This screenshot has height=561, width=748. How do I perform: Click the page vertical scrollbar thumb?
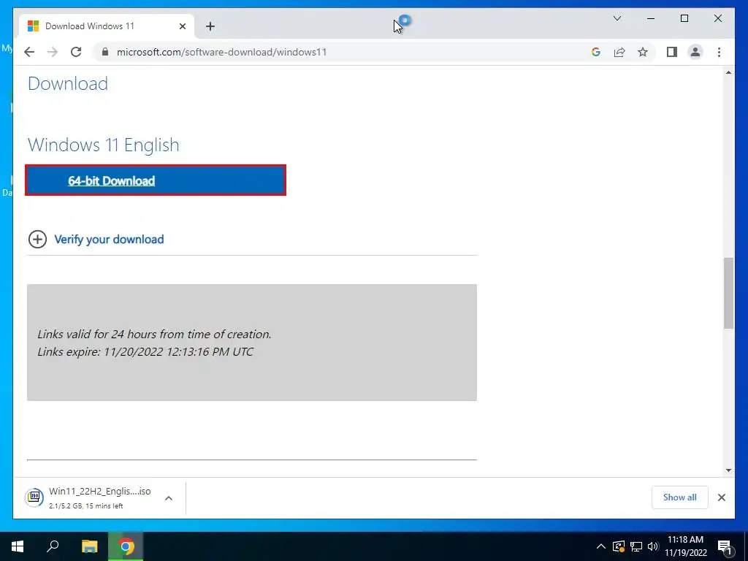point(728,293)
